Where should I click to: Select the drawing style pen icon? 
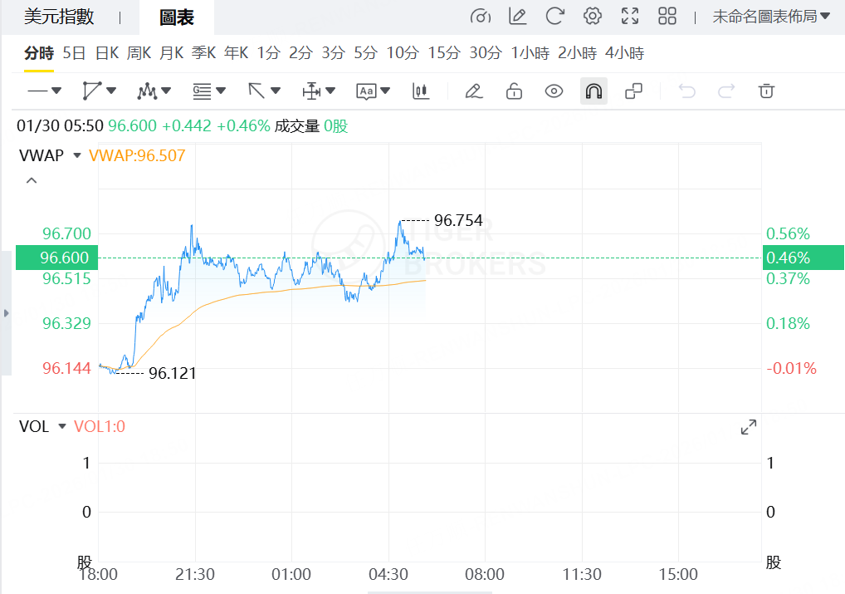click(474, 91)
